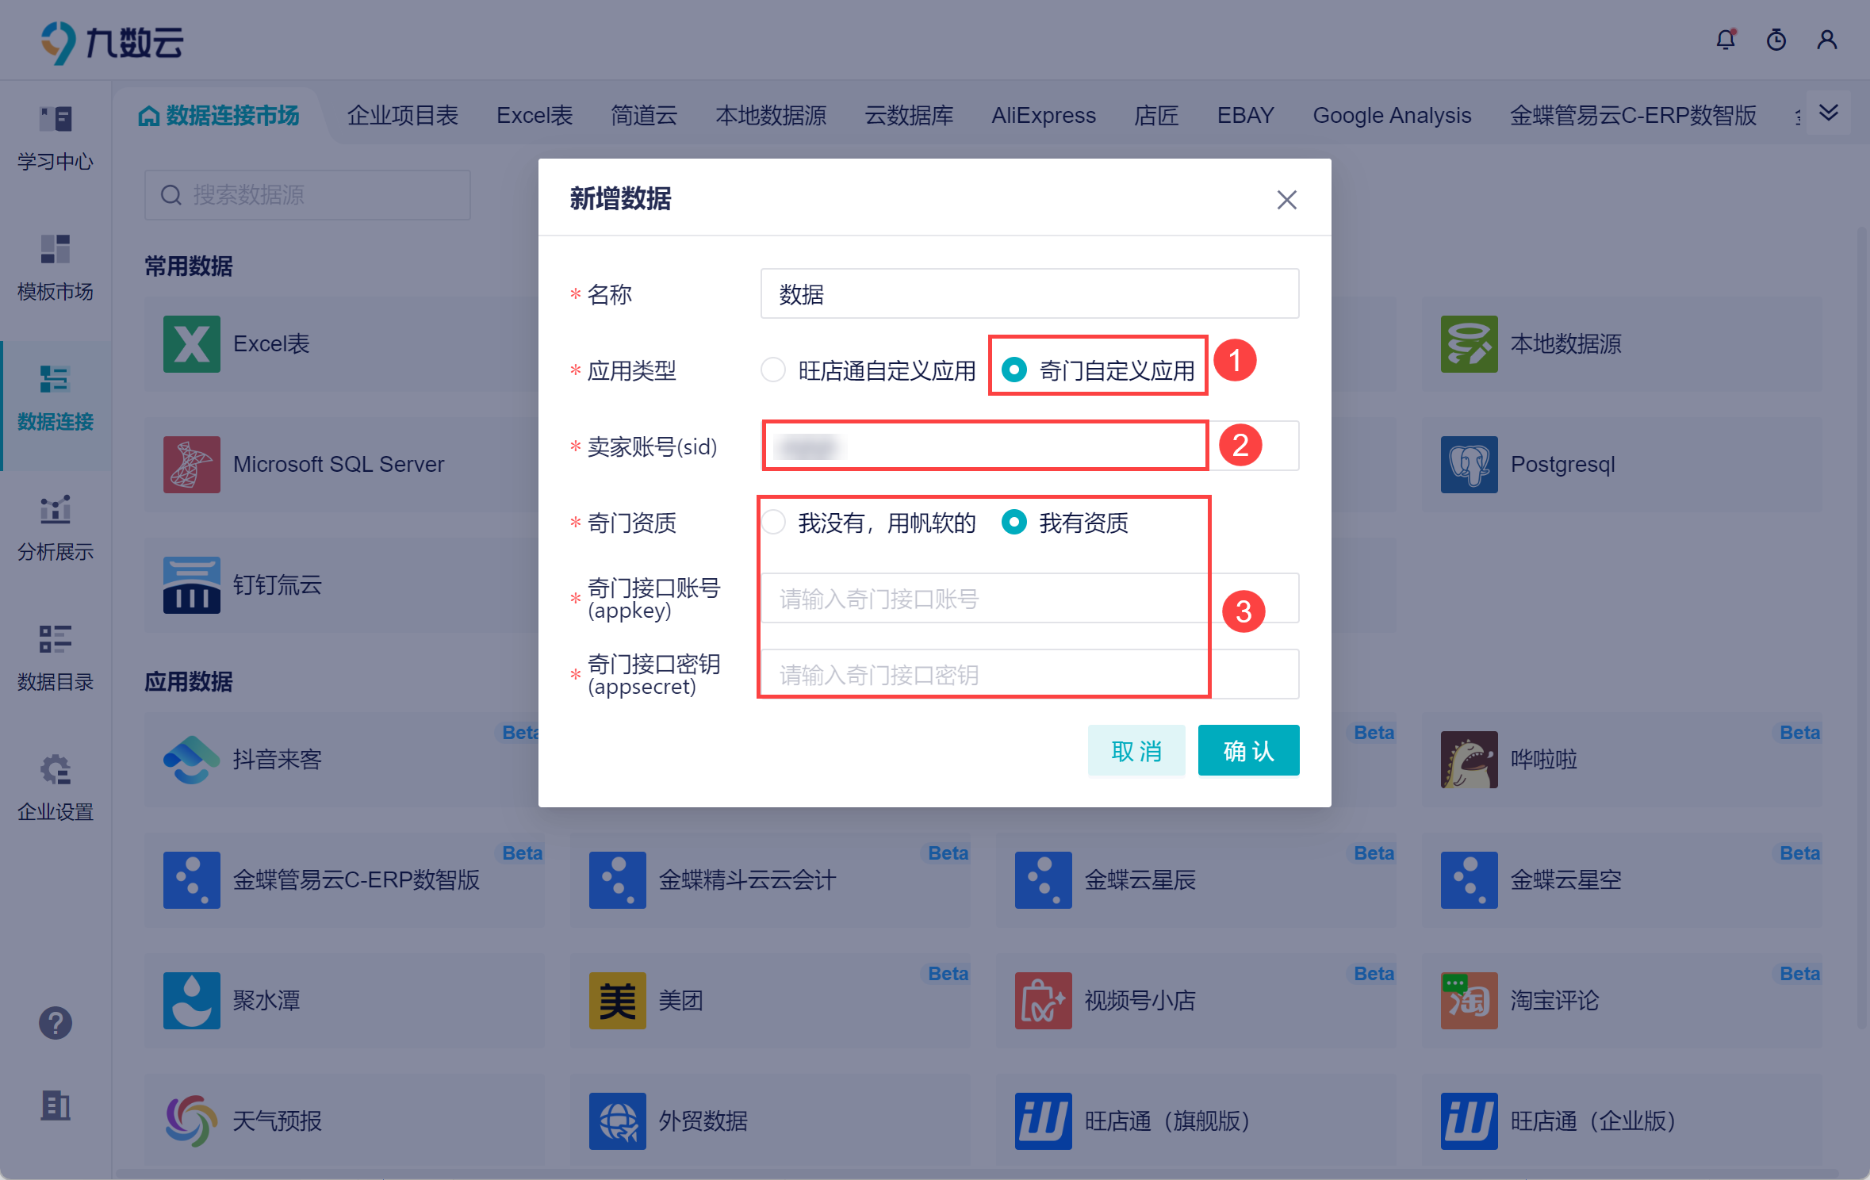
Task: Close the 新增数据 dialog
Action: tap(1286, 200)
